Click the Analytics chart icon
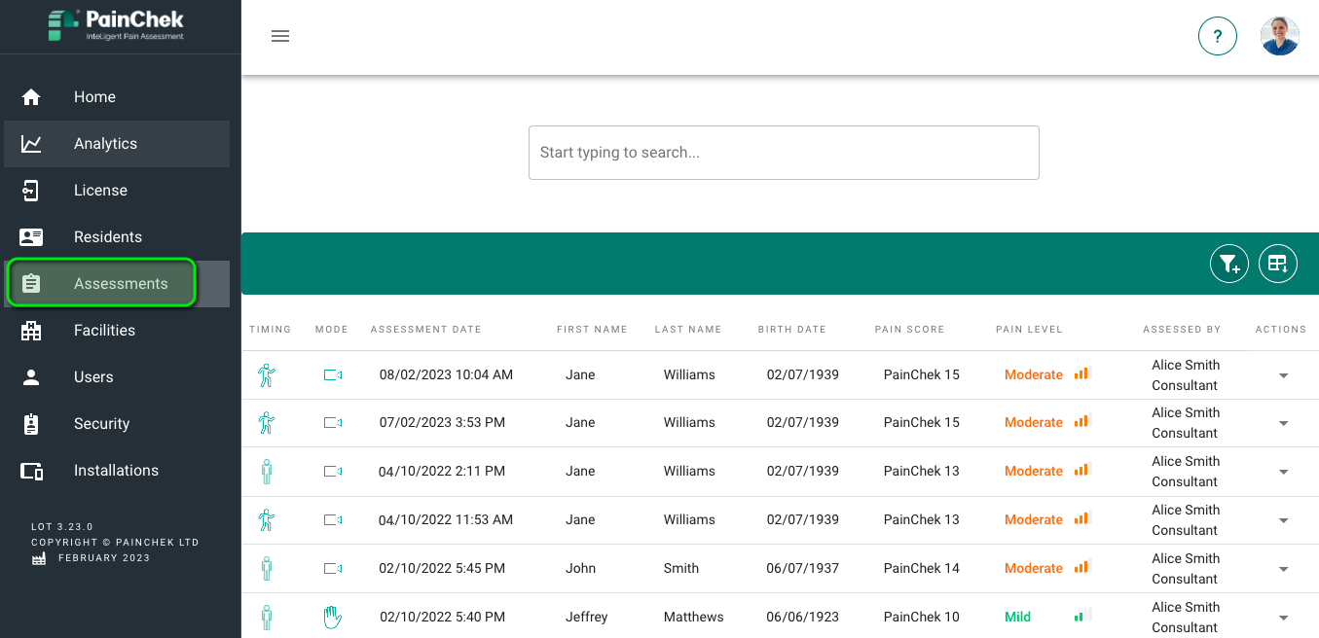The image size is (1319, 638). pos(31,144)
